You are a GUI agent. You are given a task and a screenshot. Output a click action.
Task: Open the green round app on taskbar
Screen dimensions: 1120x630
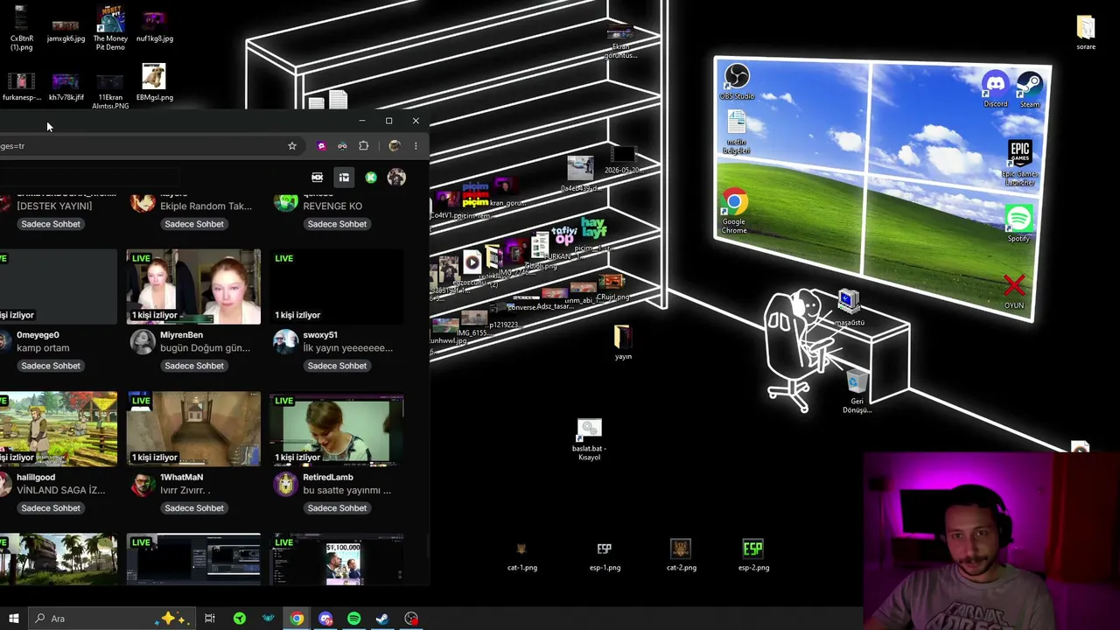[240, 619]
